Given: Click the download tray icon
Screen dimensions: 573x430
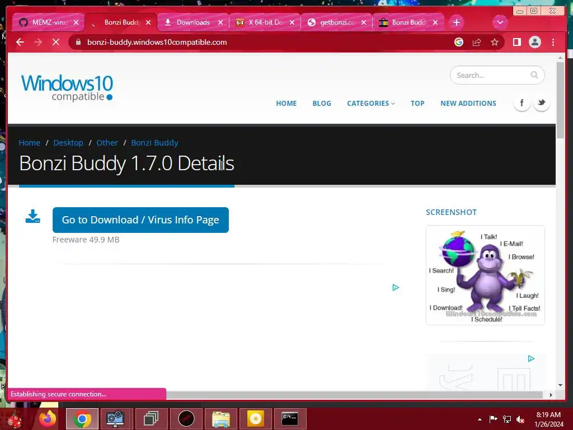Looking at the screenshot, I should coord(32,217).
